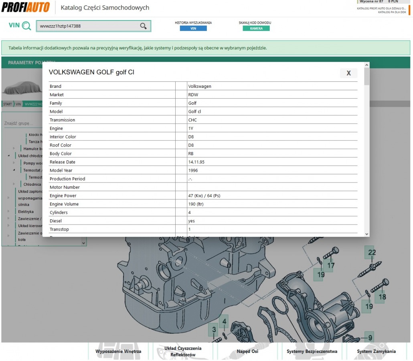
Task: Click the 'Interior Color' row label
Action: (x=63, y=137)
